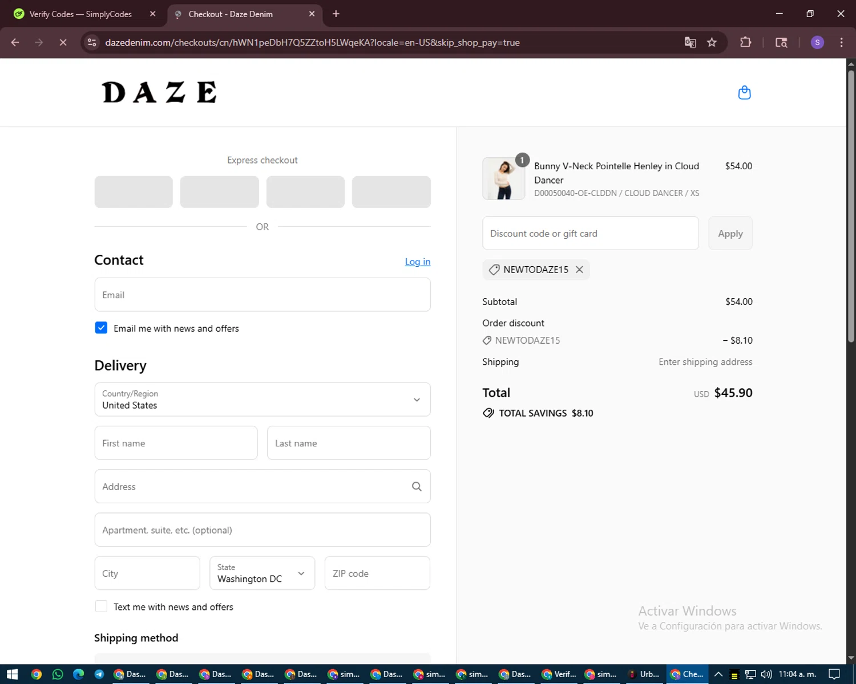Click the browser forward arrow
Viewport: 856px width, 684px height.
click(x=39, y=42)
